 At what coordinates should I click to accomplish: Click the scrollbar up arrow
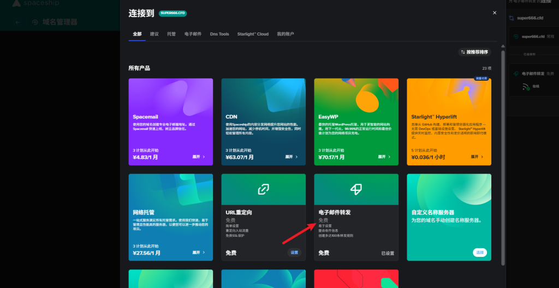coord(503,46)
